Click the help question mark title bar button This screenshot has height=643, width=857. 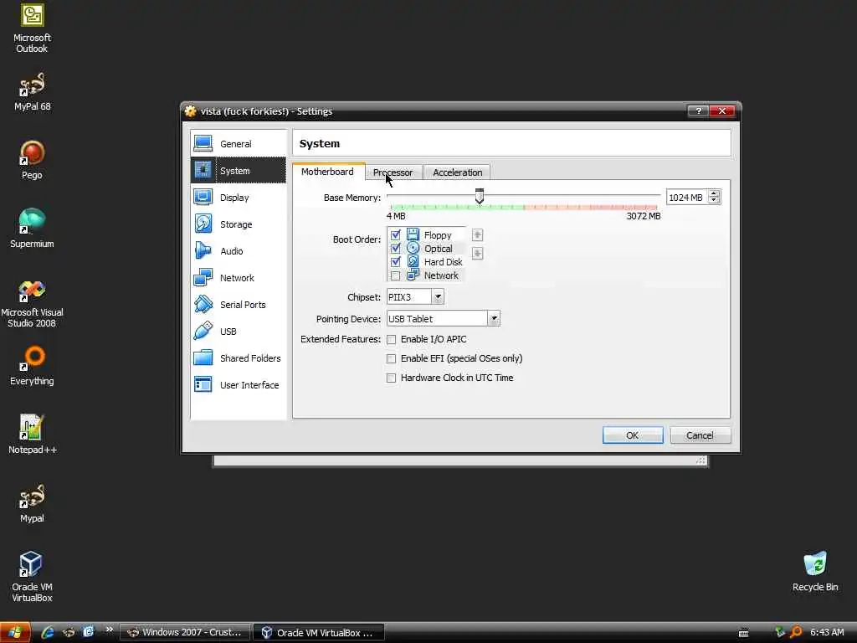pyautogui.click(x=698, y=111)
